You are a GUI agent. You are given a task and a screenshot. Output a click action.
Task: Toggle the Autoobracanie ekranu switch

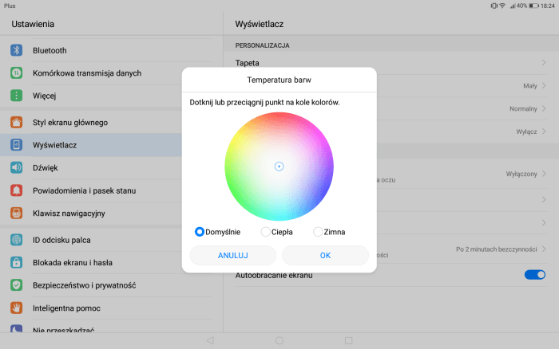click(x=534, y=275)
